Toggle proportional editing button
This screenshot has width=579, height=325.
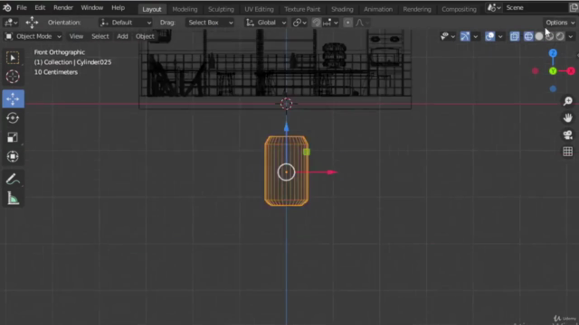[x=347, y=23]
